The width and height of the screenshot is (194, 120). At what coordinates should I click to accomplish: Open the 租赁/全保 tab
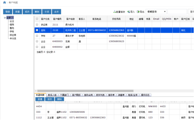pos(133,95)
